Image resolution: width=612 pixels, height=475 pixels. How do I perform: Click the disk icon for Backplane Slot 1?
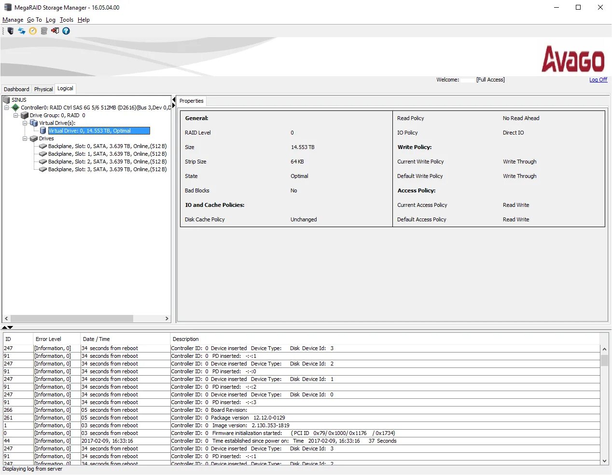pos(43,154)
